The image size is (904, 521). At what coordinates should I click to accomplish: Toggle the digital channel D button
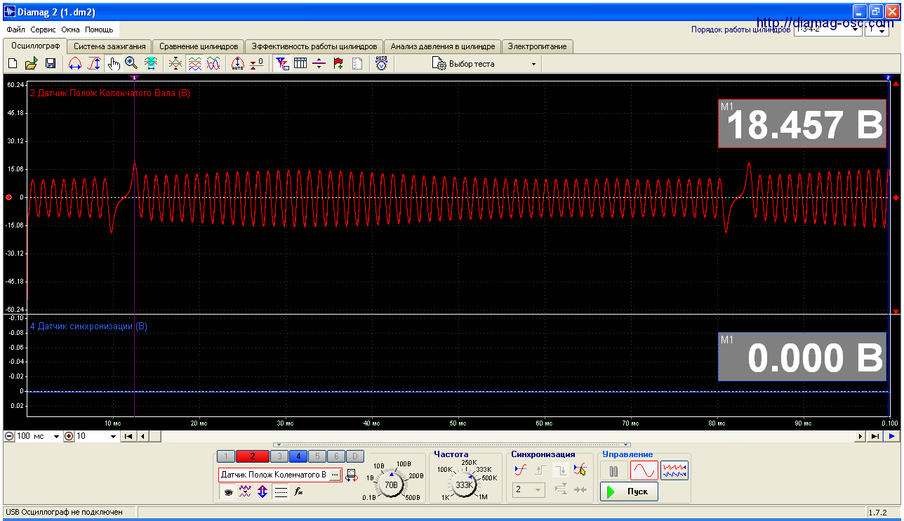(354, 456)
